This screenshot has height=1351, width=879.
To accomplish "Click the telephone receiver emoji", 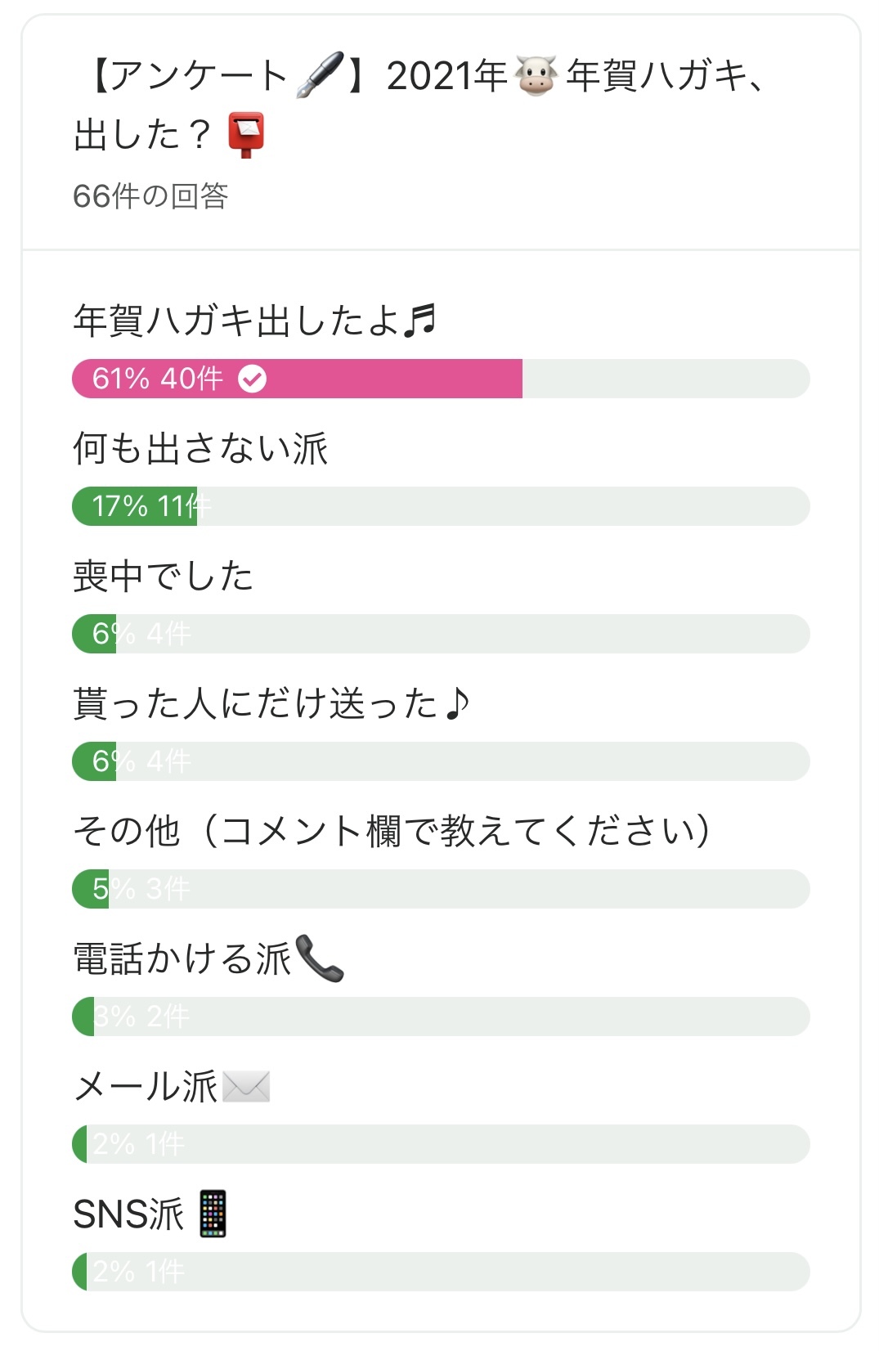I will (x=319, y=958).
